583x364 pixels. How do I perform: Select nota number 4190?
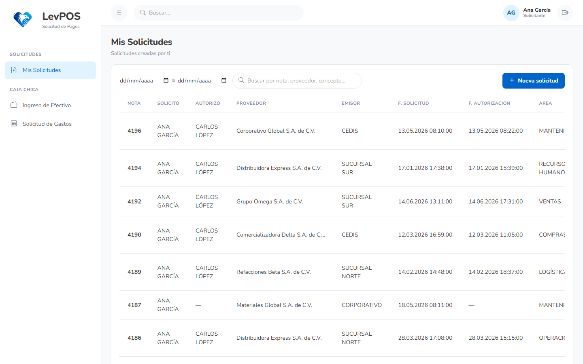134,235
